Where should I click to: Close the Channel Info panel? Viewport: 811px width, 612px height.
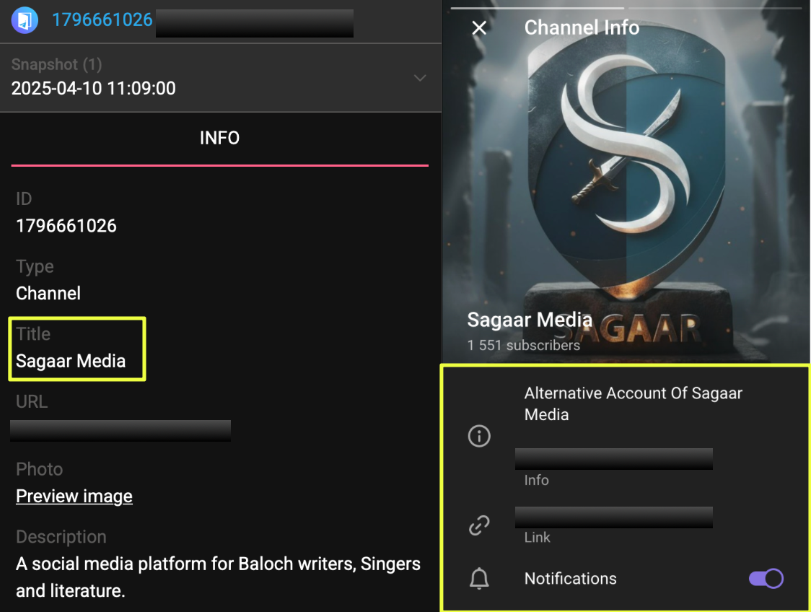coord(479,28)
